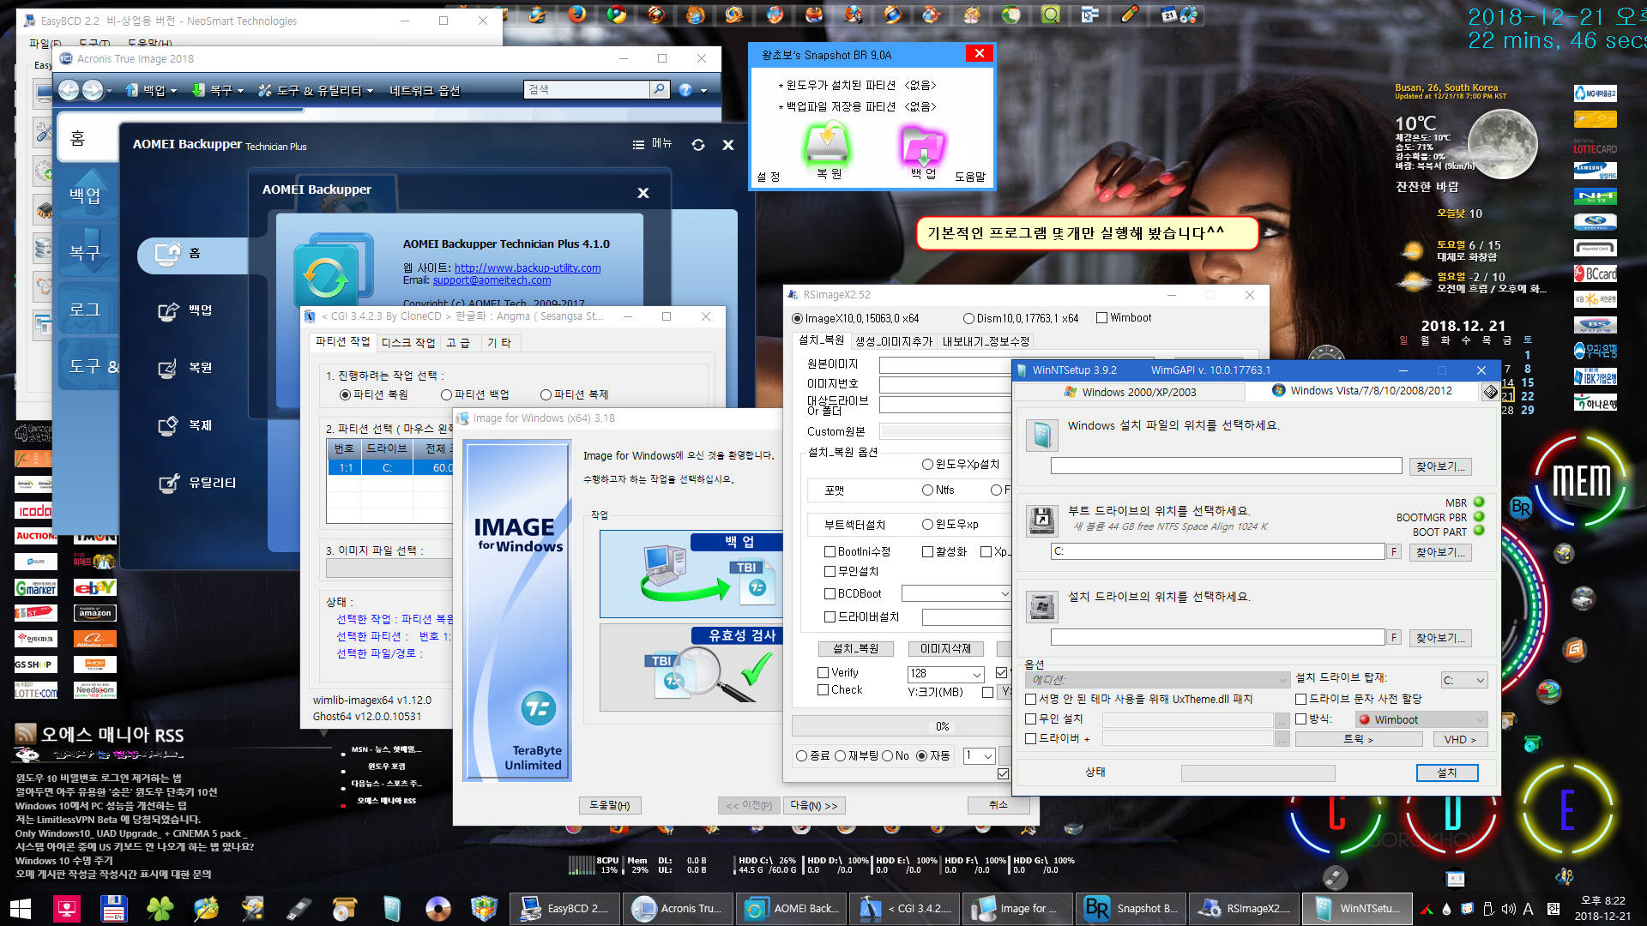The width and height of the screenshot is (1647, 926).
Task: Switch to the 생성_이미지추가 tab in RSImageX
Action: (893, 341)
